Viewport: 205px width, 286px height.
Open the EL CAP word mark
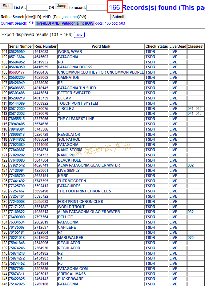64,98
